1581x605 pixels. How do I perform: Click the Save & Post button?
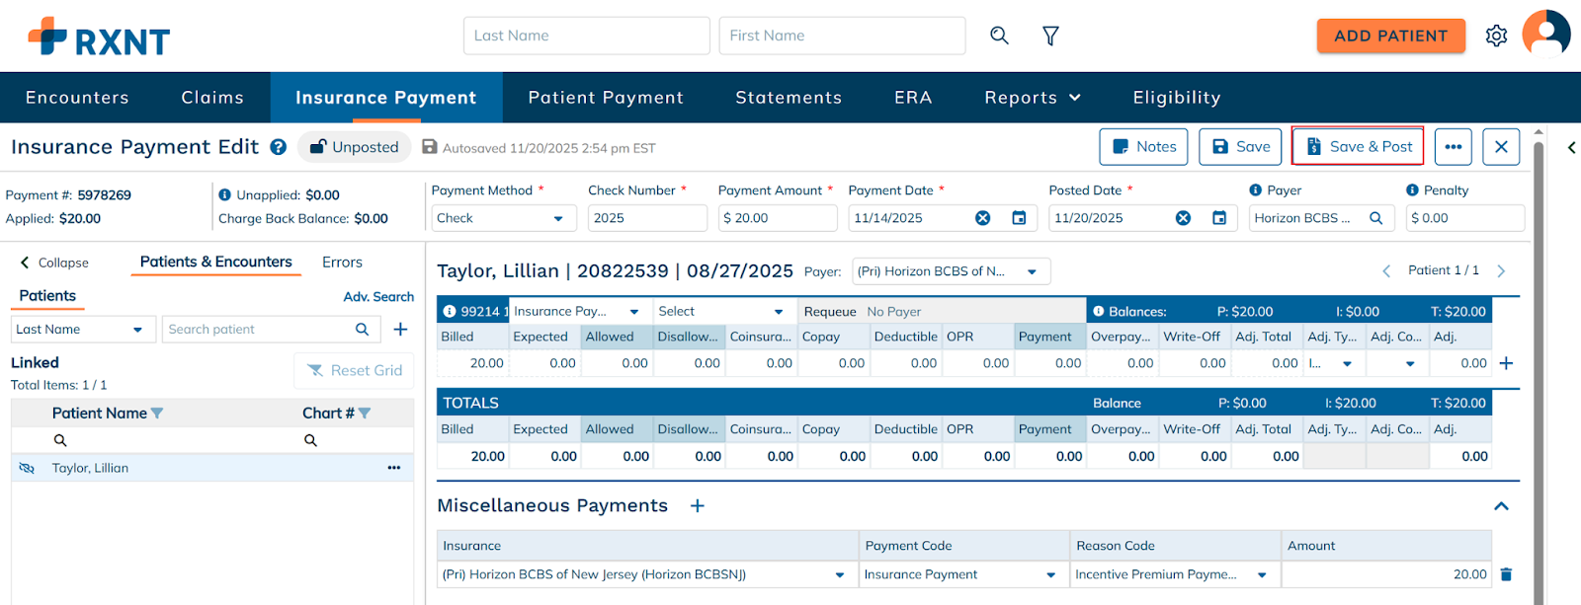click(1358, 147)
